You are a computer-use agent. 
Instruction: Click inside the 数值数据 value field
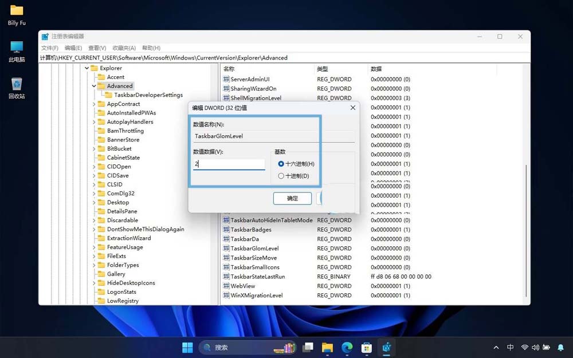tap(229, 163)
